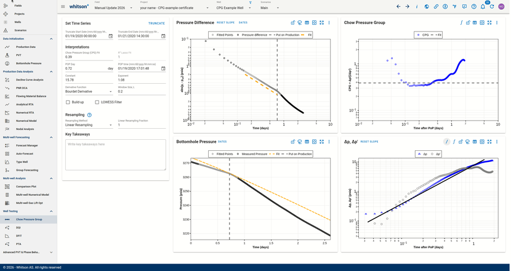Open Decline Curve Analysis in sidebar
The image size is (511, 271).
[28, 80]
